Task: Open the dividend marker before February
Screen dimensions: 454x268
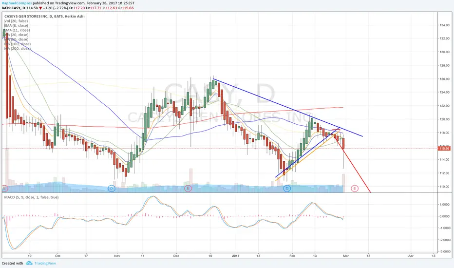Action: 287,189
